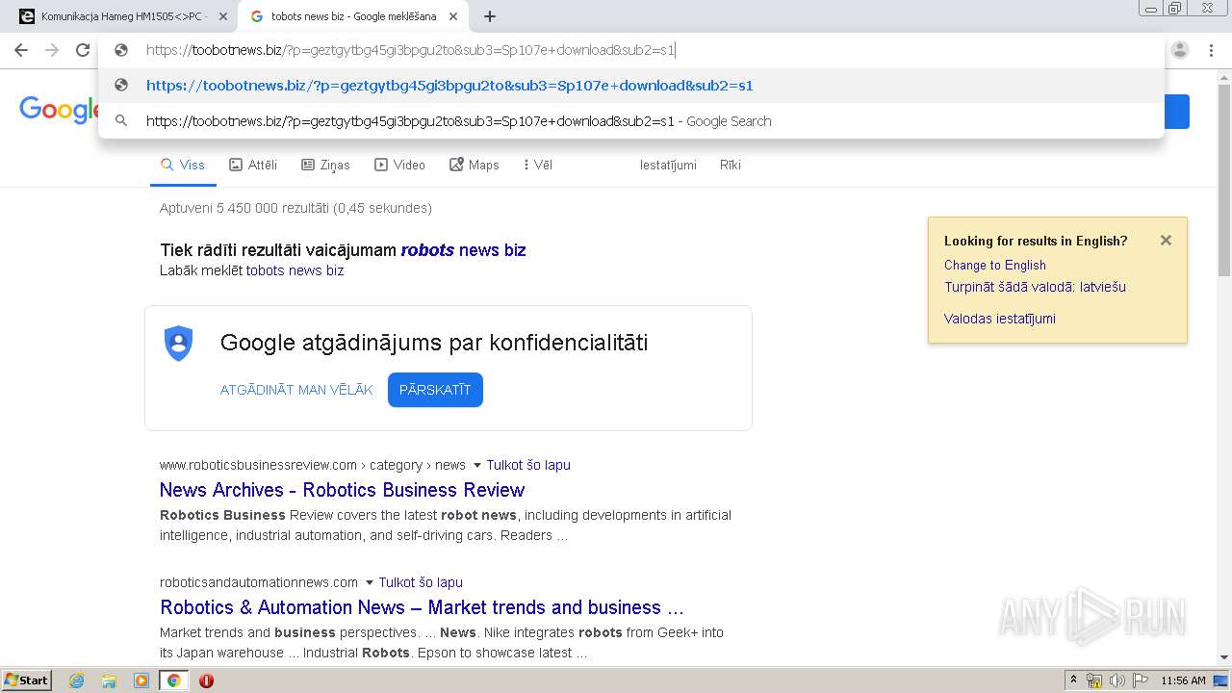Switch to the Video results tab

399,165
